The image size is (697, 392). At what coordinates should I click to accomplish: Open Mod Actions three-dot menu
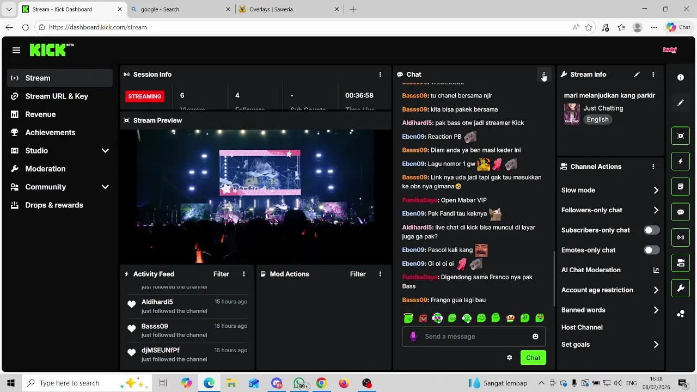(380, 274)
